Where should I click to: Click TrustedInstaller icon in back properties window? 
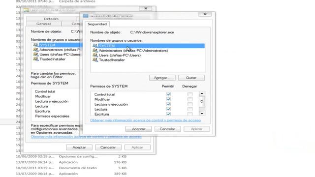click(x=36, y=59)
